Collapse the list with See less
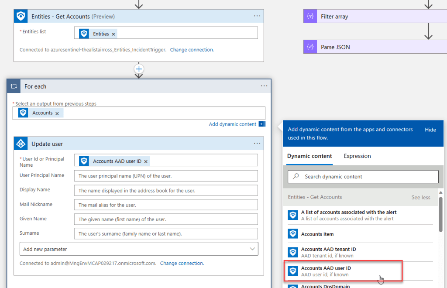Image resolution: width=447 pixels, height=288 pixels. [420, 197]
